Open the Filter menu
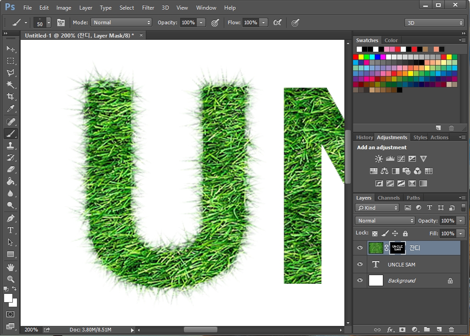The width and height of the screenshot is (470, 336). click(148, 8)
